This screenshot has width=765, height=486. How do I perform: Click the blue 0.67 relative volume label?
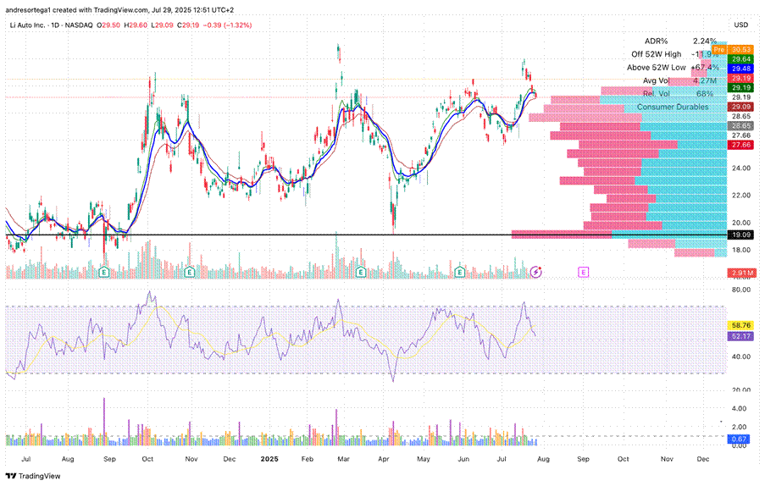coord(740,439)
